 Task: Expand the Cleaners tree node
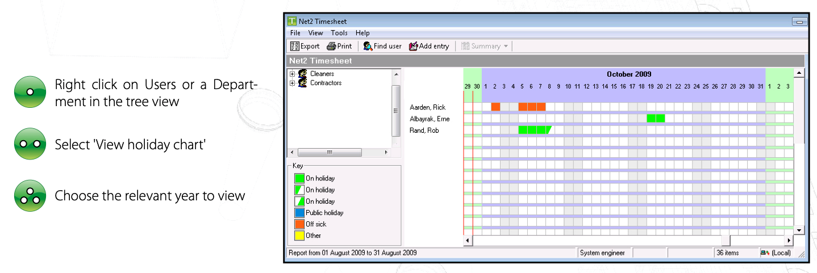point(292,74)
